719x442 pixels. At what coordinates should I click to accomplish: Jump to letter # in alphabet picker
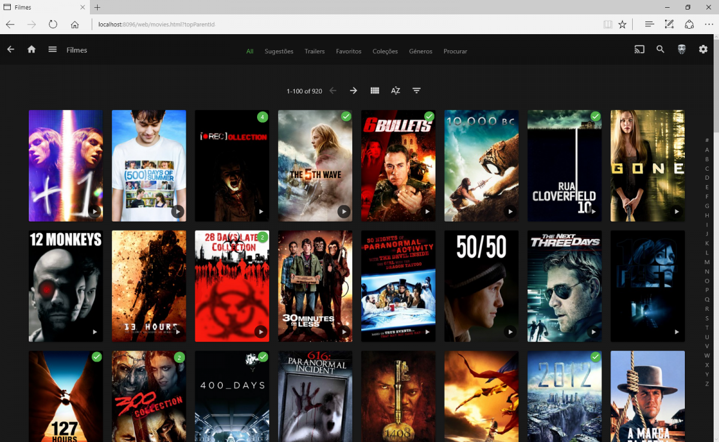(707, 140)
